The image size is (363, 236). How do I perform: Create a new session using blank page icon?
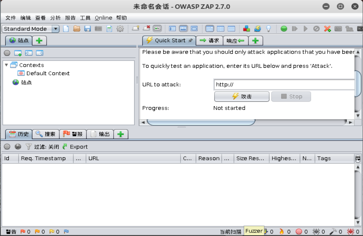(x=65, y=29)
